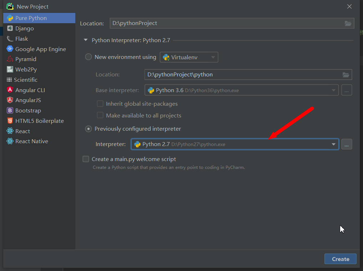The width and height of the screenshot is (363, 271).
Task: Open Interpreter Python 2.7 dropdown
Action: pyautogui.click(x=235, y=144)
